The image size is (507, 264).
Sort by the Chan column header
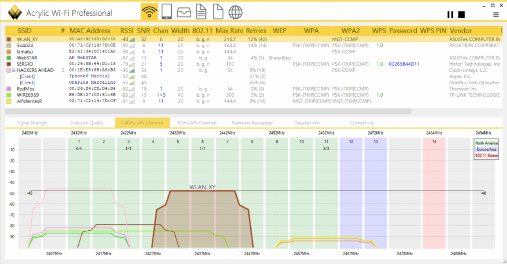[x=161, y=30]
